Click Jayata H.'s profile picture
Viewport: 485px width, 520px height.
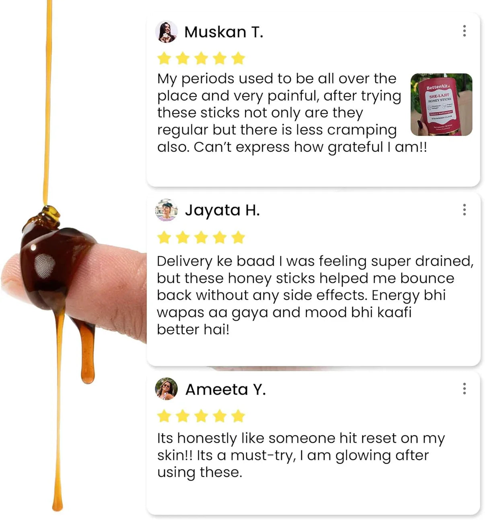click(166, 210)
